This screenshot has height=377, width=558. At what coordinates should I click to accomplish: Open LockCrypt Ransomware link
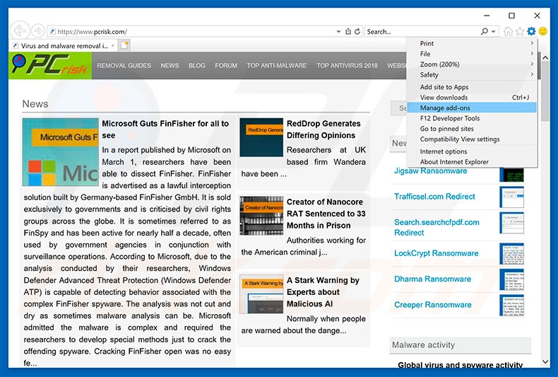tap(436, 253)
